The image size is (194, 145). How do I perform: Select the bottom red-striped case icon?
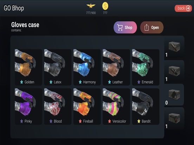174,118
